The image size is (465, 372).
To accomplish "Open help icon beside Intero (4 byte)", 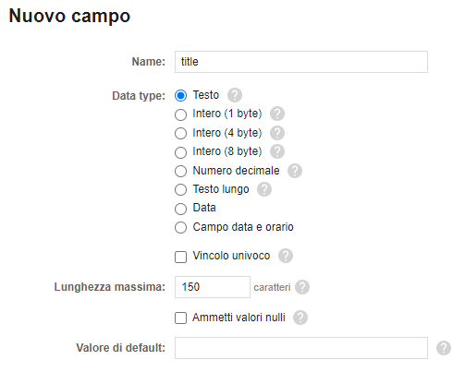I will coord(277,133).
